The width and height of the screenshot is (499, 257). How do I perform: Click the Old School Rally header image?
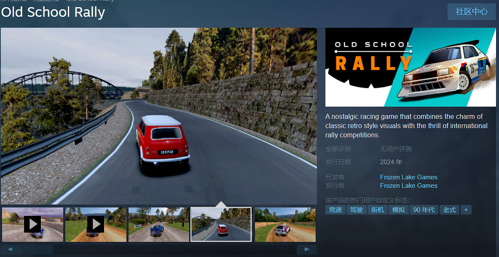410,67
